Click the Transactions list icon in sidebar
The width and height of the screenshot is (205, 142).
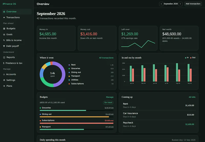click(4, 17)
